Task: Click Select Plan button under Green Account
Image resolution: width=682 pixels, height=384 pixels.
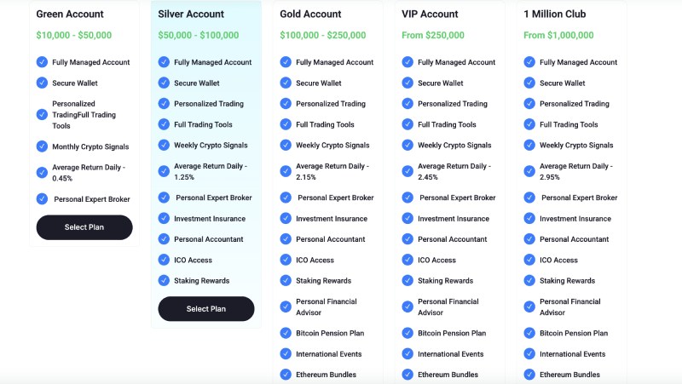Action: (84, 227)
